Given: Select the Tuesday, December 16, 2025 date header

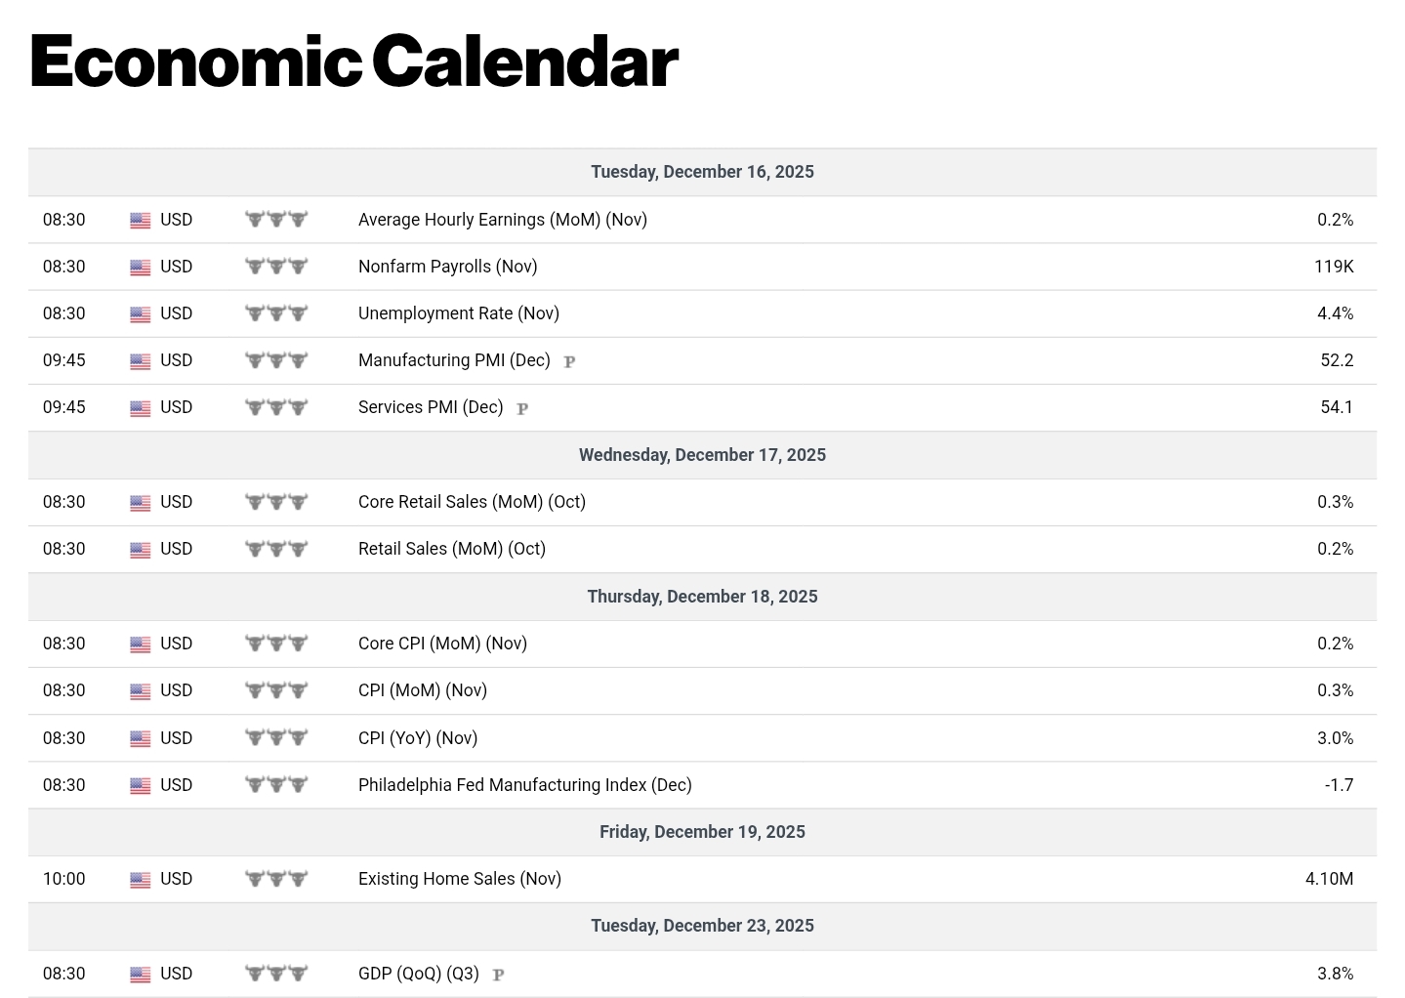Looking at the screenshot, I should pos(702,172).
